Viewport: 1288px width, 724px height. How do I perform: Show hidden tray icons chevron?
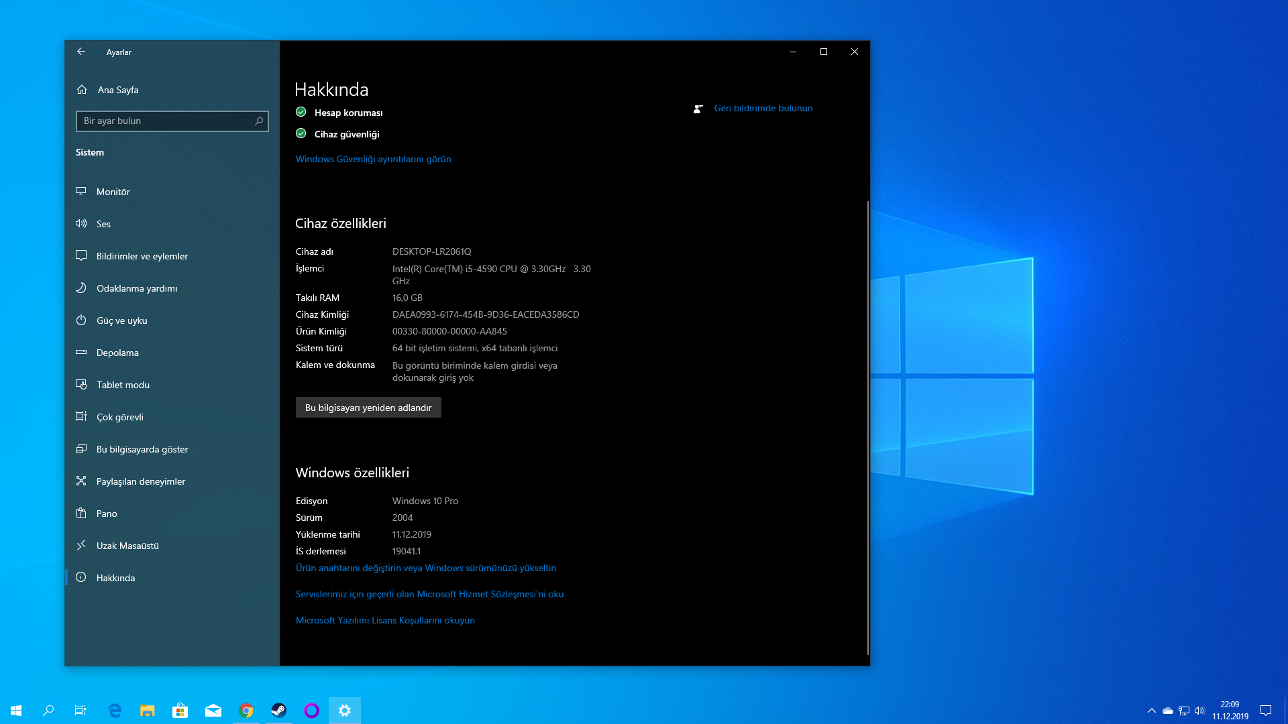pyautogui.click(x=1152, y=711)
